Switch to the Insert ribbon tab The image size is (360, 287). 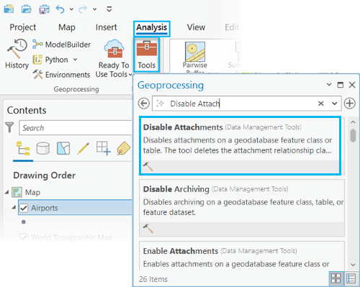tap(106, 27)
